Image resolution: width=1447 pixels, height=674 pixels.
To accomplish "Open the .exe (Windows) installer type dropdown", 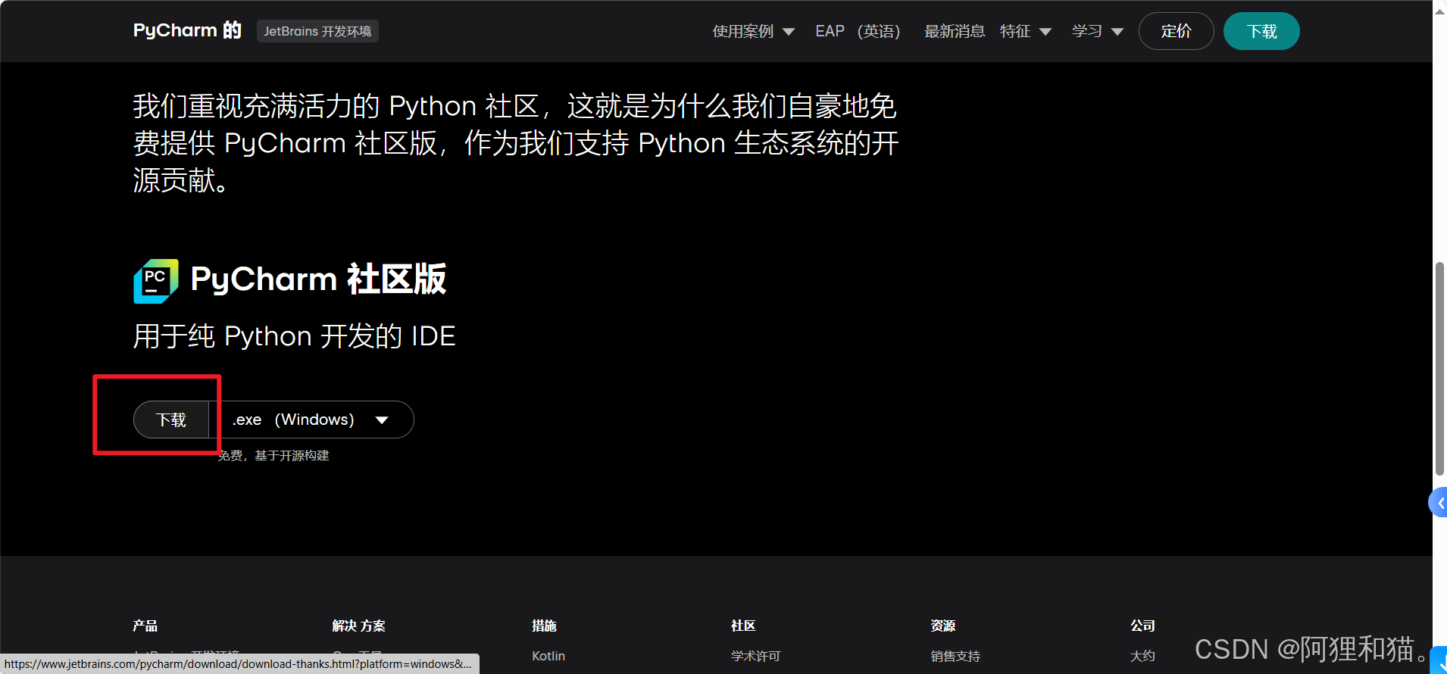I will 311,420.
